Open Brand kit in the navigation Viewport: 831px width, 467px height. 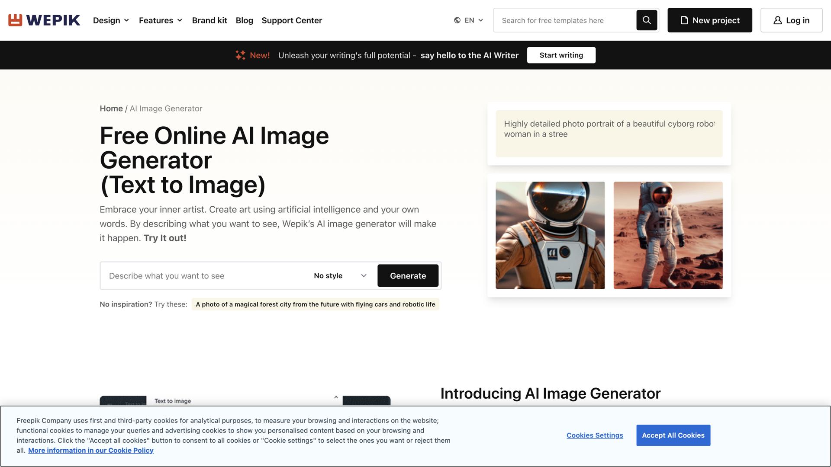pos(209,20)
